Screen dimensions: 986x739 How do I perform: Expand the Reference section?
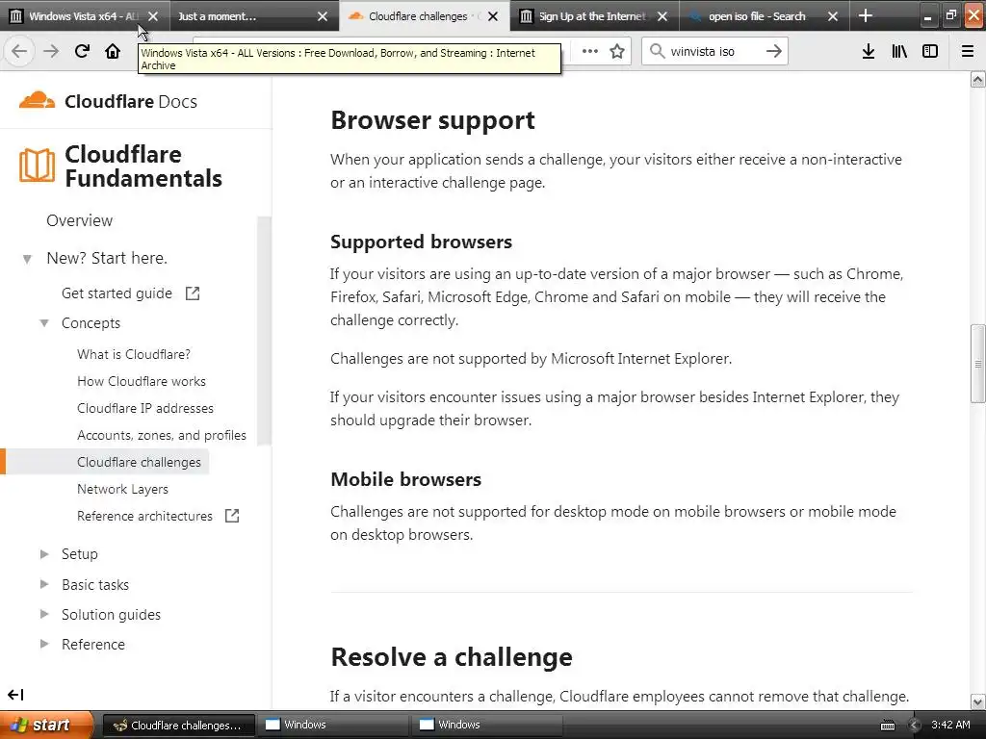click(44, 644)
